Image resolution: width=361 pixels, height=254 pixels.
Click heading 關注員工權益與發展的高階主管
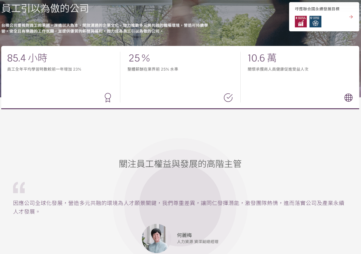tap(180, 164)
